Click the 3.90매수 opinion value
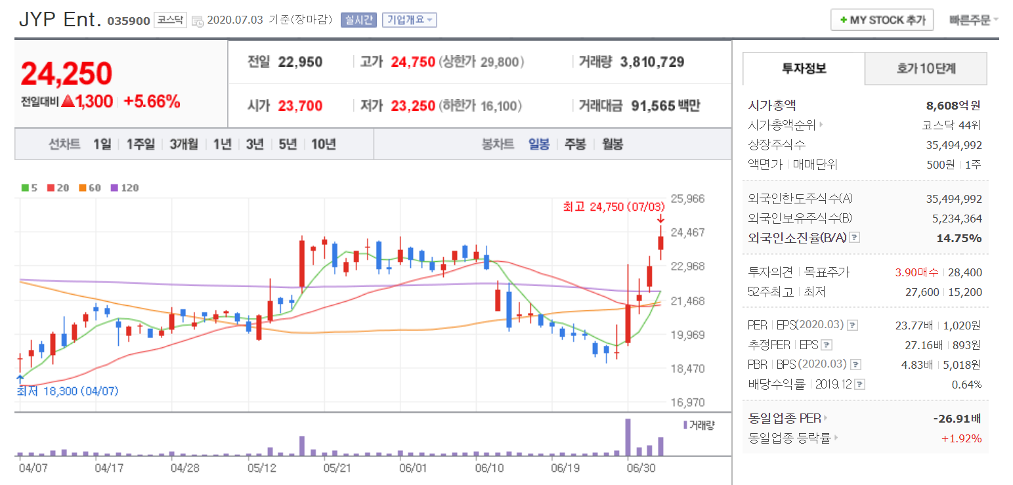This screenshot has height=485, width=1013. [916, 272]
